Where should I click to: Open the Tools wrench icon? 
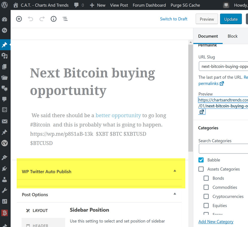click(x=5, y=190)
